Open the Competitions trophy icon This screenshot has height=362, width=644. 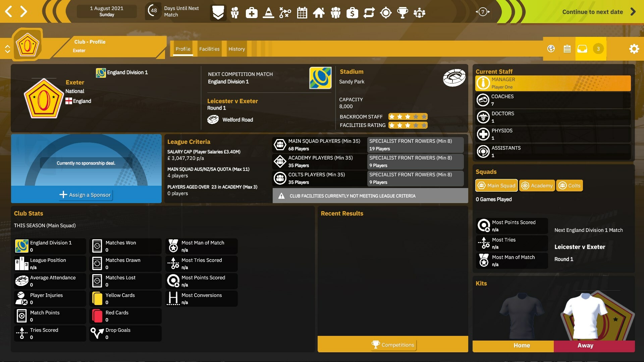coord(403,13)
